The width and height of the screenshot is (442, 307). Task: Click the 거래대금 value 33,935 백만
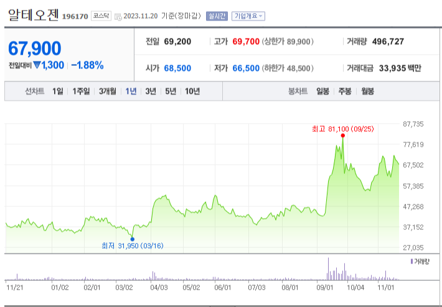point(400,68)
